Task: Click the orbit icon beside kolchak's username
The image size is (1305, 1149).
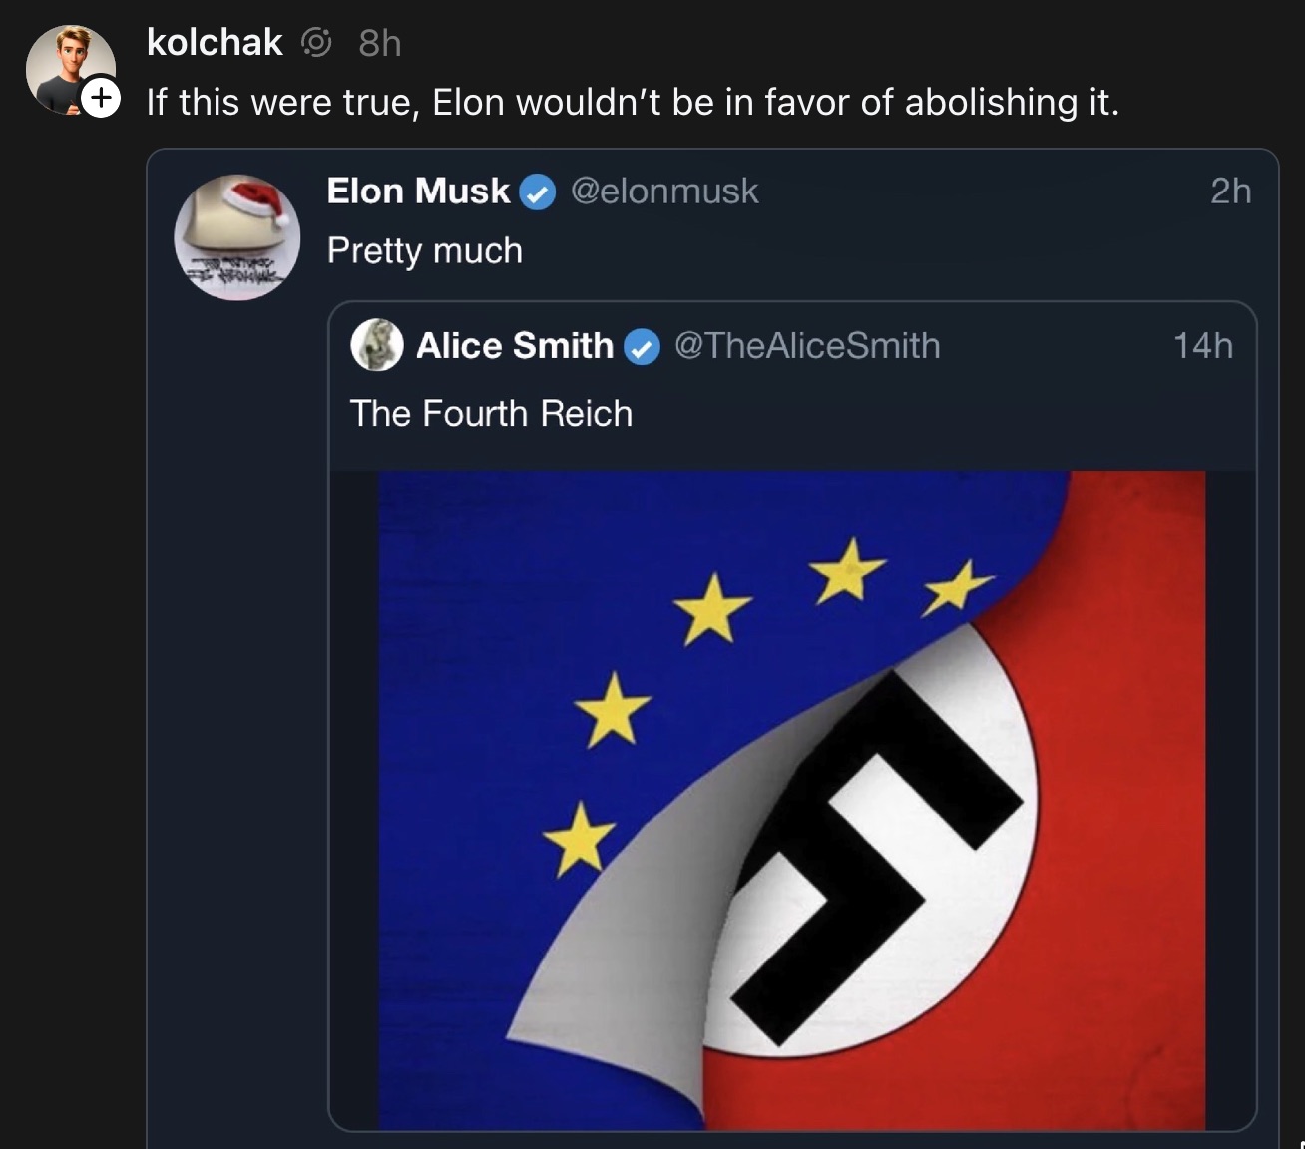Action: click(x=317, y=41)
